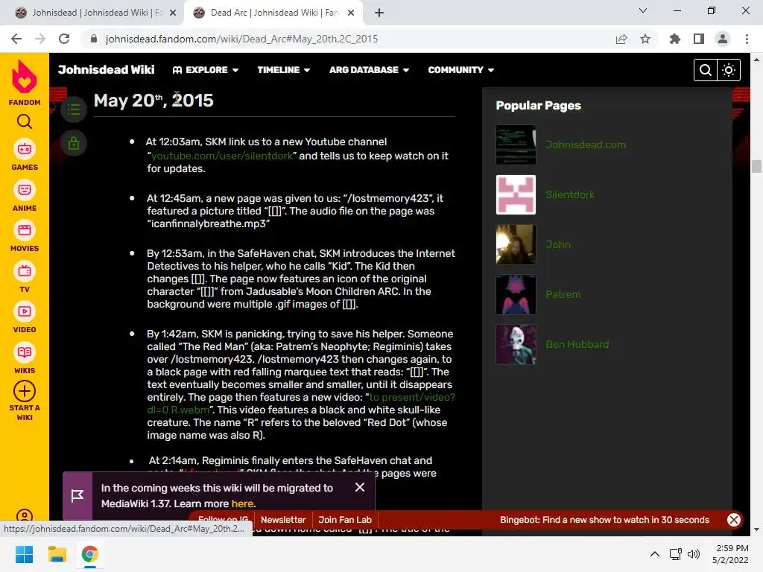This screenshot has height=572, width=763.
Task: Close the Dead Arc browser tab
Action: [351, 13]
